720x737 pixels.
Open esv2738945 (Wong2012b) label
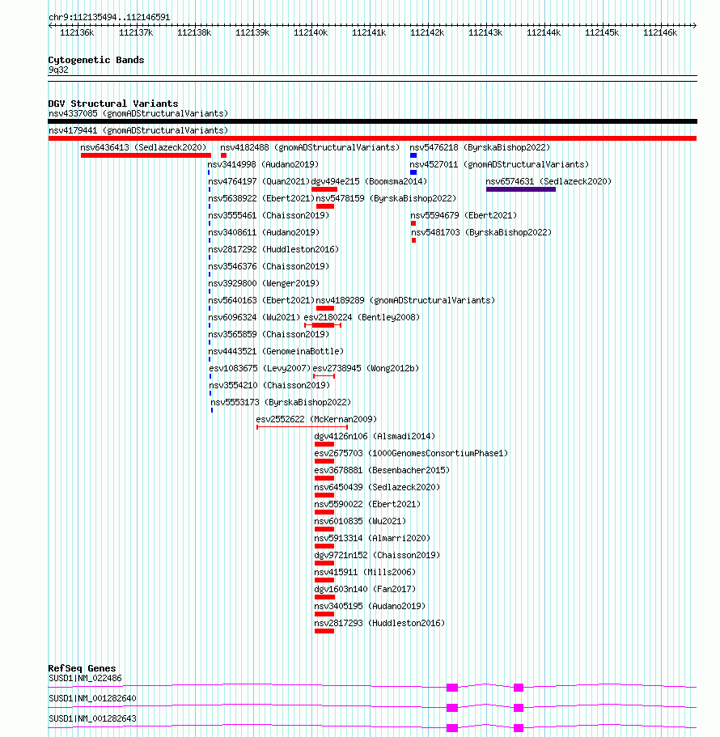pyautogui.click(x=366, y=367)
